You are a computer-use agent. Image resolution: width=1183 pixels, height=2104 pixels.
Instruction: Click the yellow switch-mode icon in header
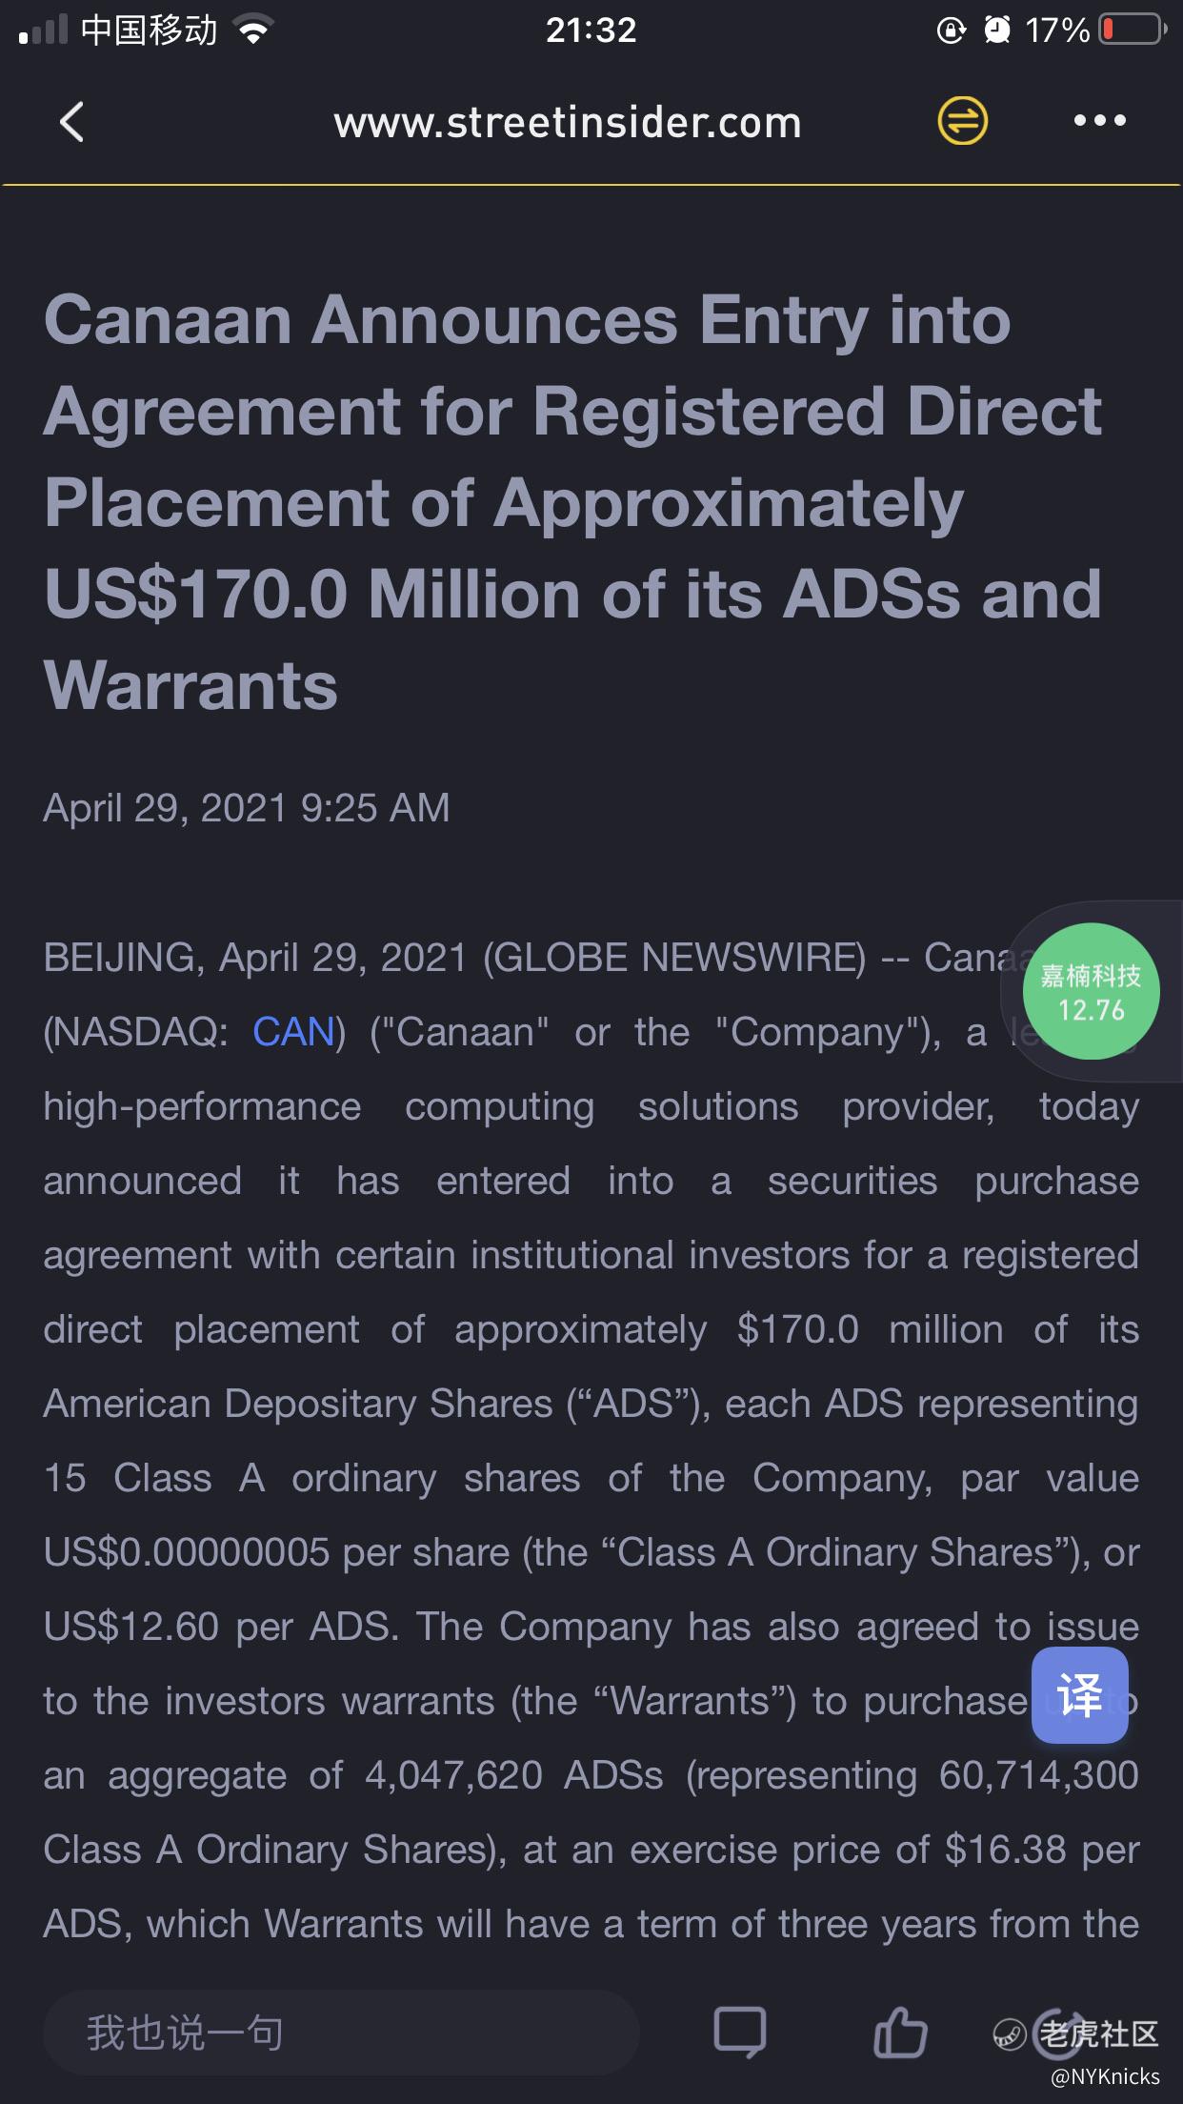click(962, 121)
